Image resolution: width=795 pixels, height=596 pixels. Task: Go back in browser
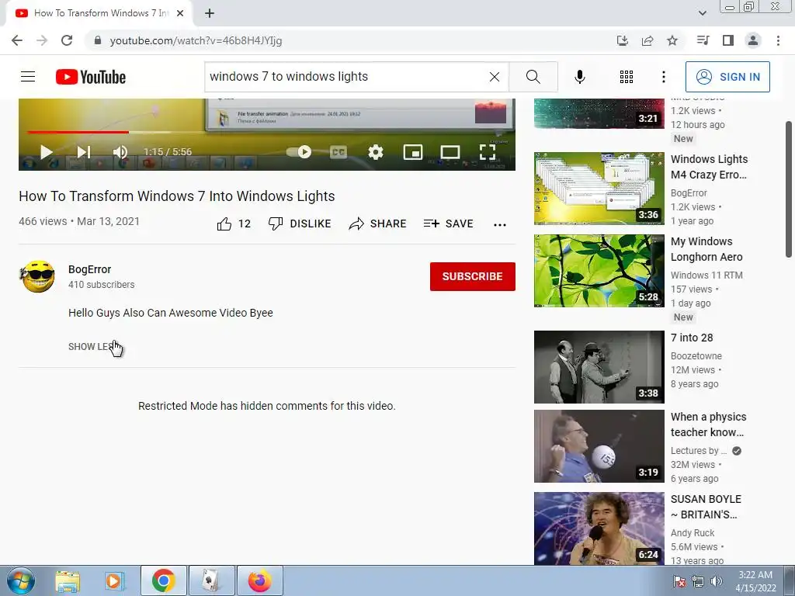pos(17,40)
